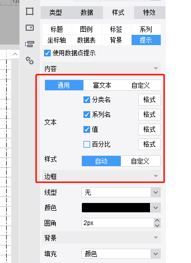Set 样式 to 自动
This screenshot has width=191, height=263.
tap(101, 161)
